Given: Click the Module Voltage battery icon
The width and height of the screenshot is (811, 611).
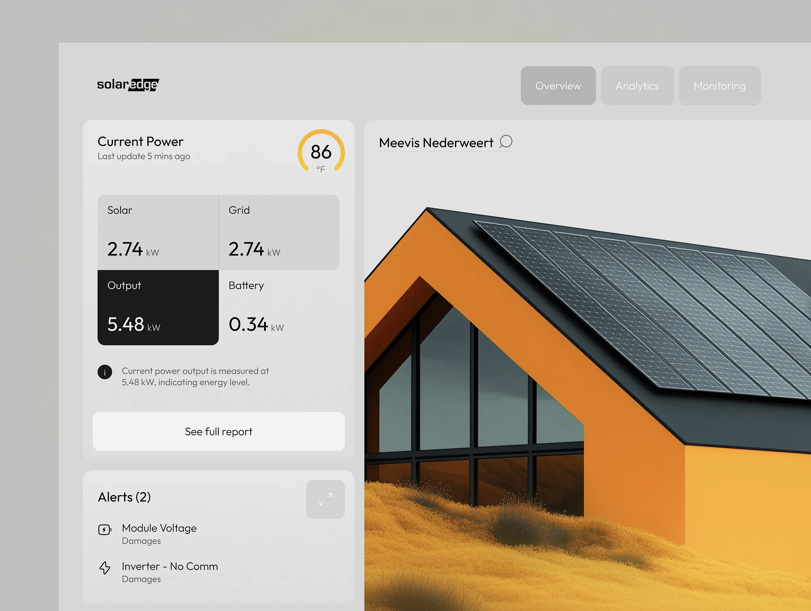Looking at the screenshot, I should point(105,530).
